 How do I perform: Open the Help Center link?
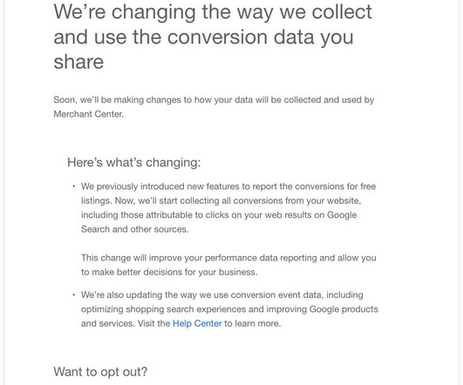coord(197,323)
